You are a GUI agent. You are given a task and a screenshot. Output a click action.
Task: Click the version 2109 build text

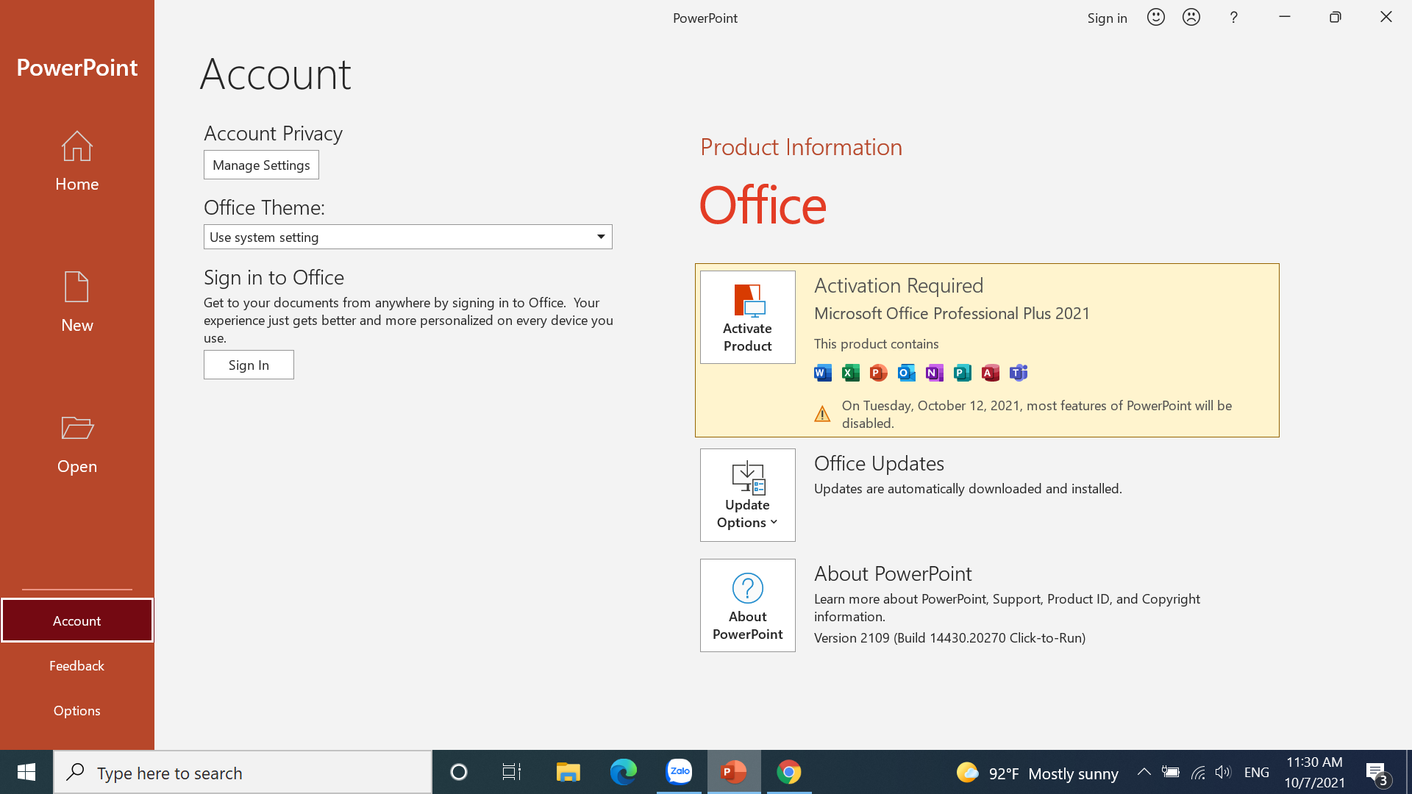click(x=949, y=638)
